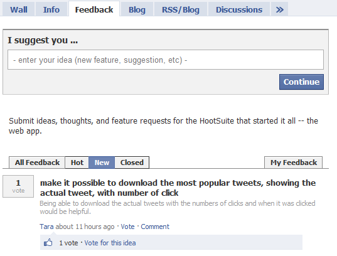Click the thumbs-up icon beside 1 vote
337x256 pixels.
pos(48,243)
